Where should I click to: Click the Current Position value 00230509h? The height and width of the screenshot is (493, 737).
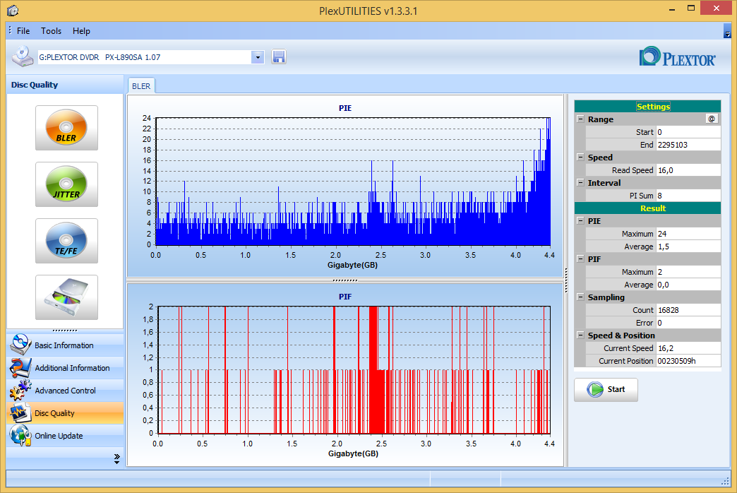[x=688, y=361]
